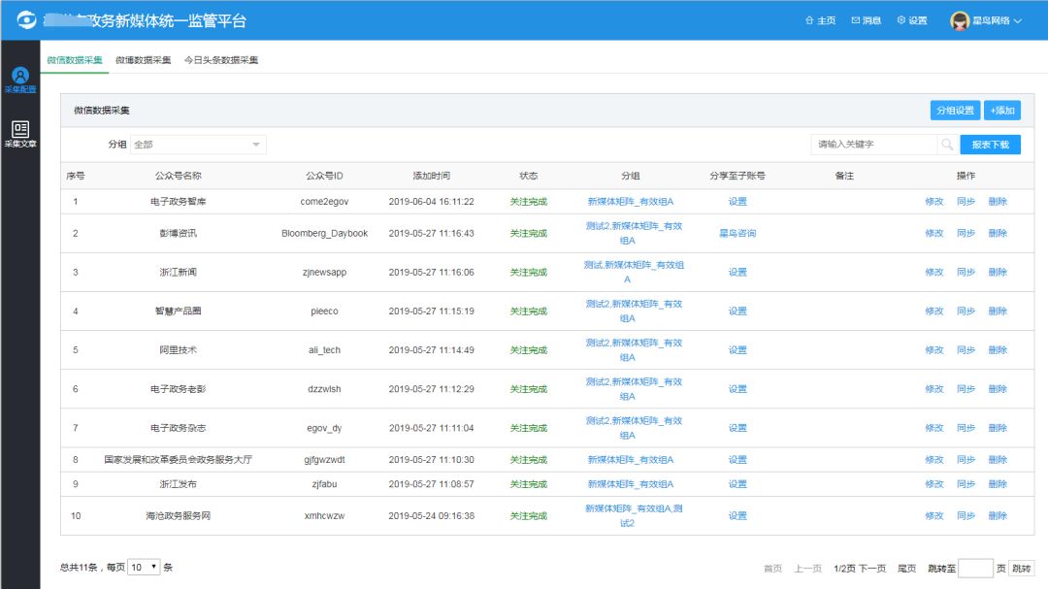Click the search magnifier icon

click(947, 145)
